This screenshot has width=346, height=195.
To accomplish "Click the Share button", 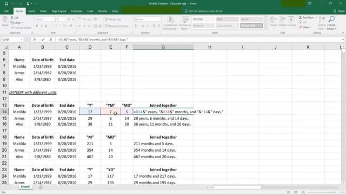I will [339, 11].
